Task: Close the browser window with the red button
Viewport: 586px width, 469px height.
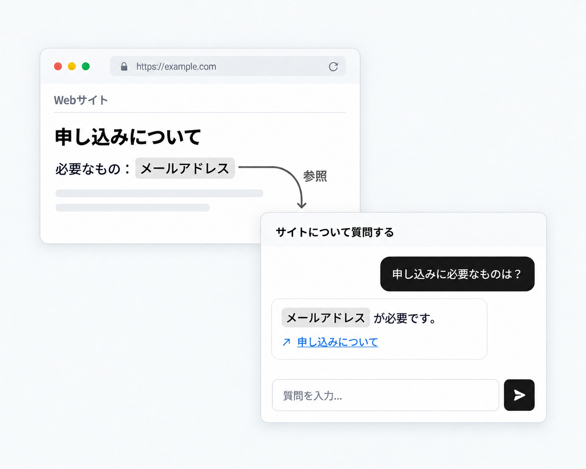Action: tap(58, 66)
